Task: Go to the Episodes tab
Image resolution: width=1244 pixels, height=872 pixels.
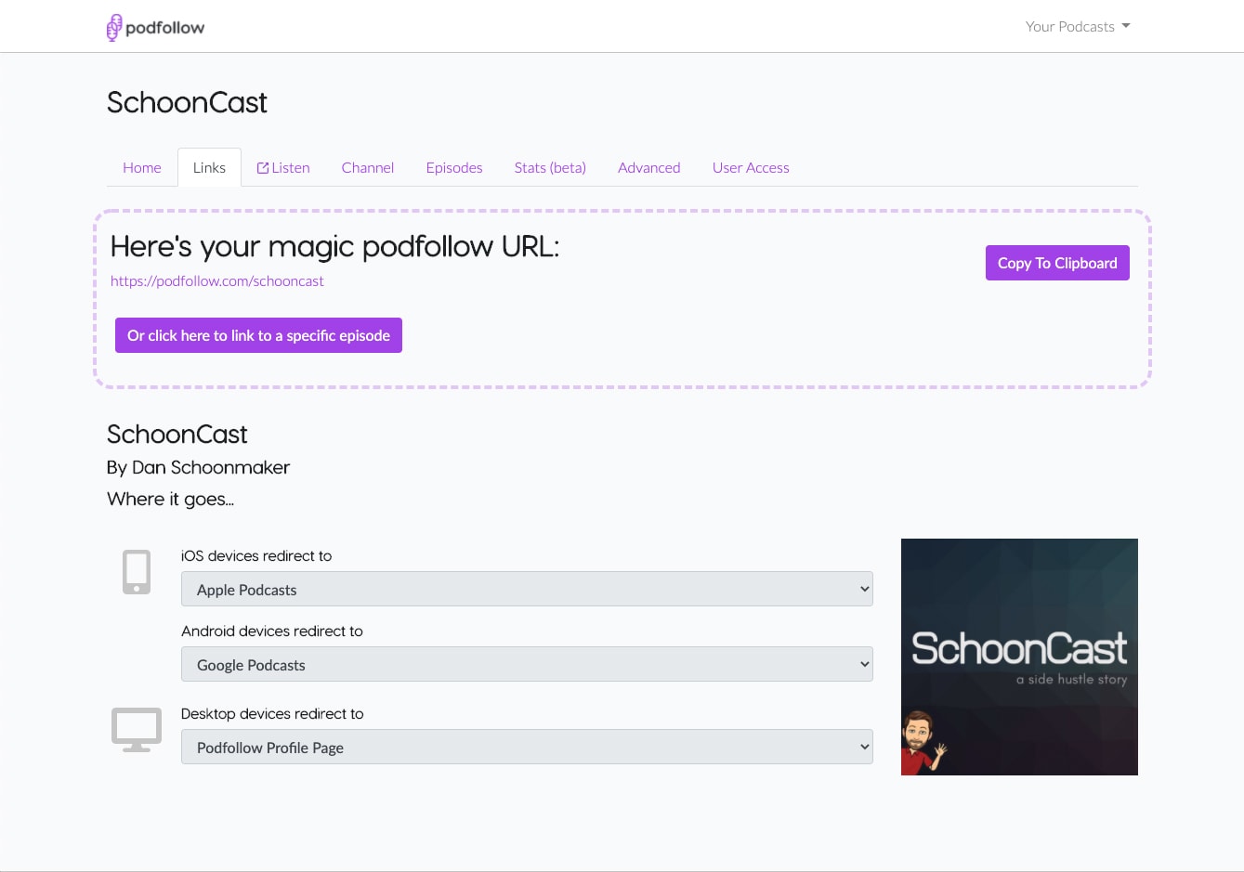Action: (454, 168)
